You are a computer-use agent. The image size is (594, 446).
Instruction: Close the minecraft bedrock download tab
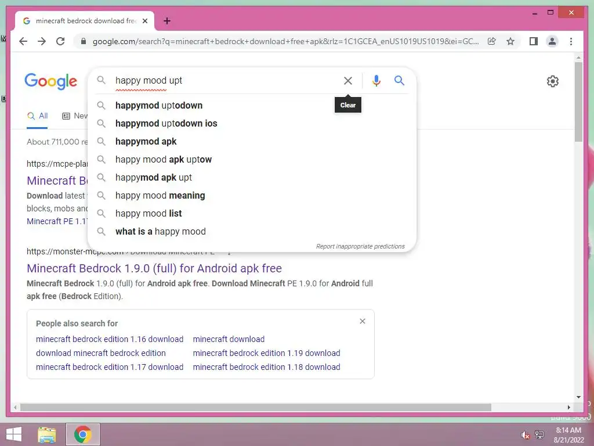[144, 21]
